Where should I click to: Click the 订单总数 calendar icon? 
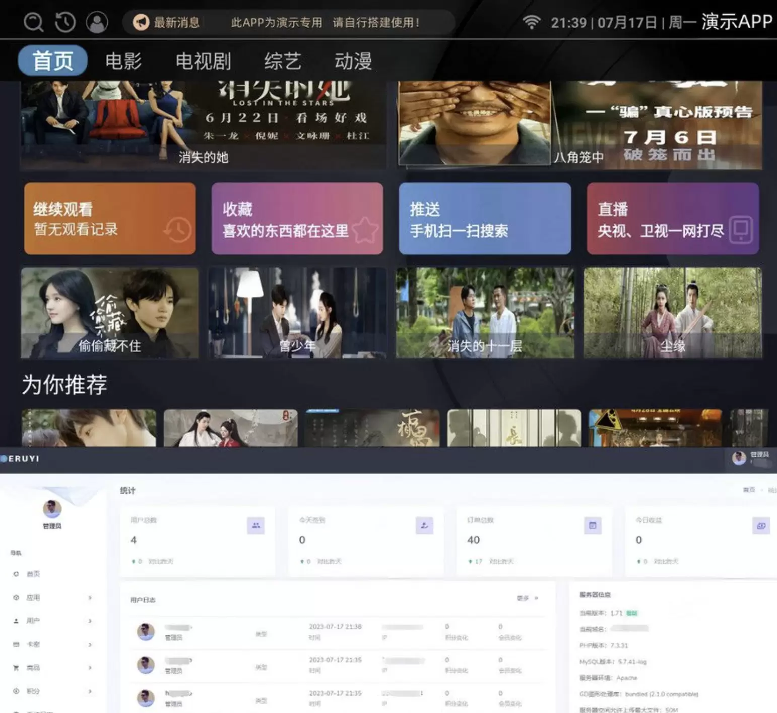point(593,525)
